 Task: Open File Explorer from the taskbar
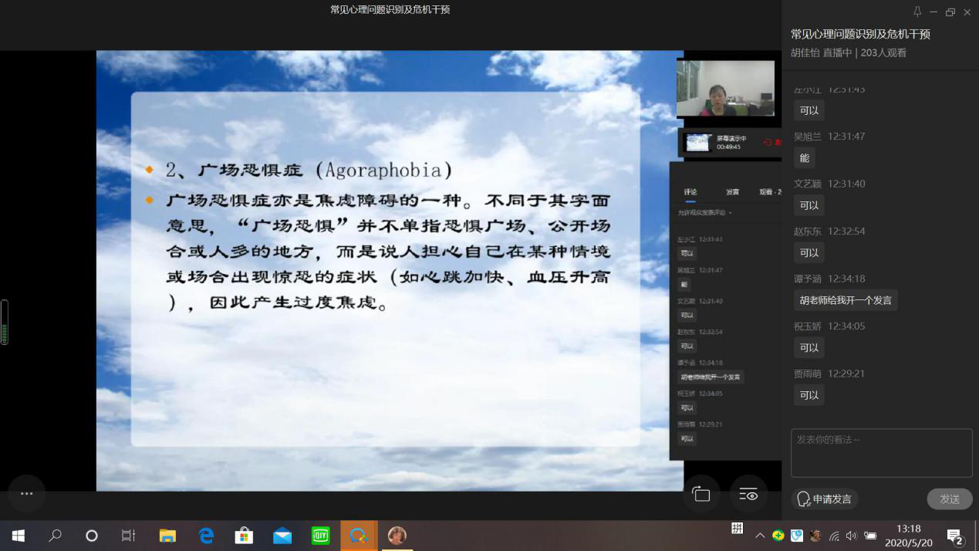pos(167,536)
